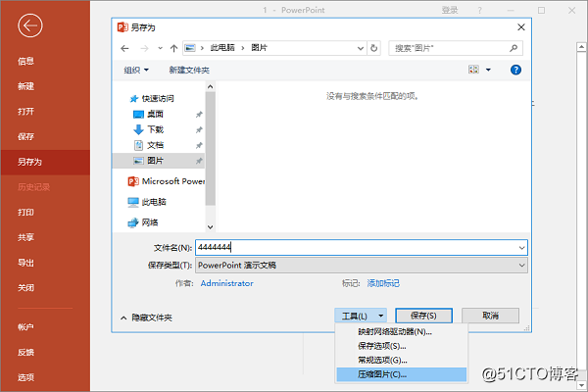Click the forward navigation arrow
This screenshot has height=392, width=588.
point(144,48)
